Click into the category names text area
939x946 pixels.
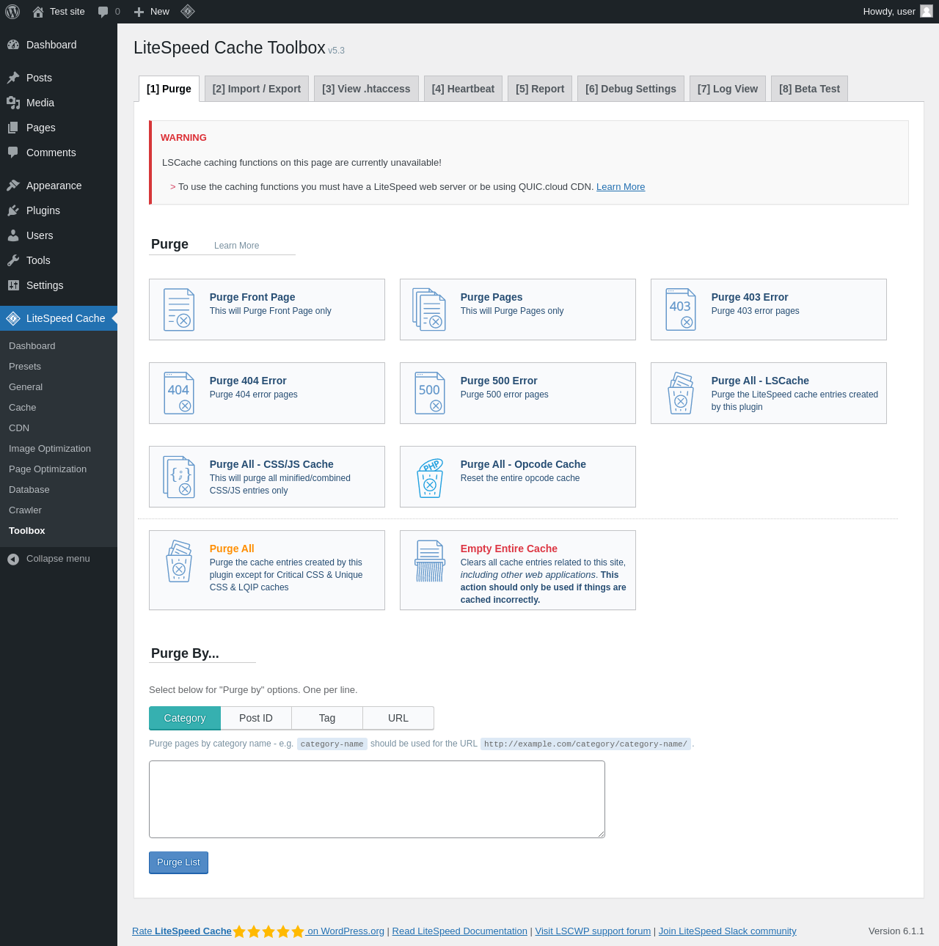point(377,799)
